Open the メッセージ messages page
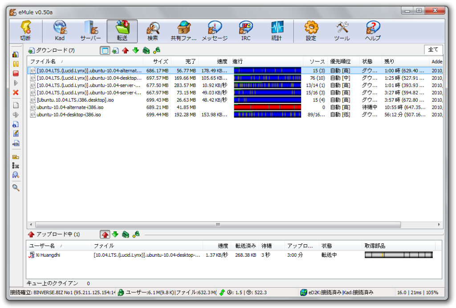This screenshot has width=456, height=308. tap(215, 31)
